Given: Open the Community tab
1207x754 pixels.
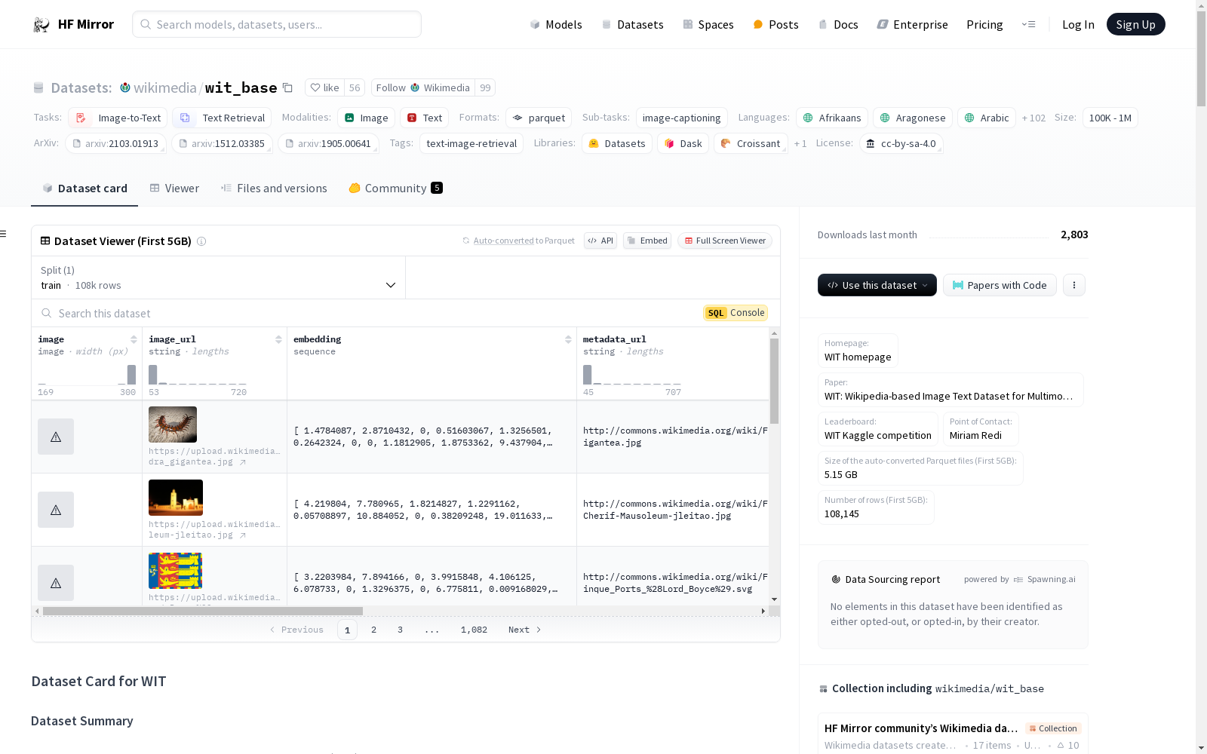Looking at the screenshot, I should tap(395, 188).
